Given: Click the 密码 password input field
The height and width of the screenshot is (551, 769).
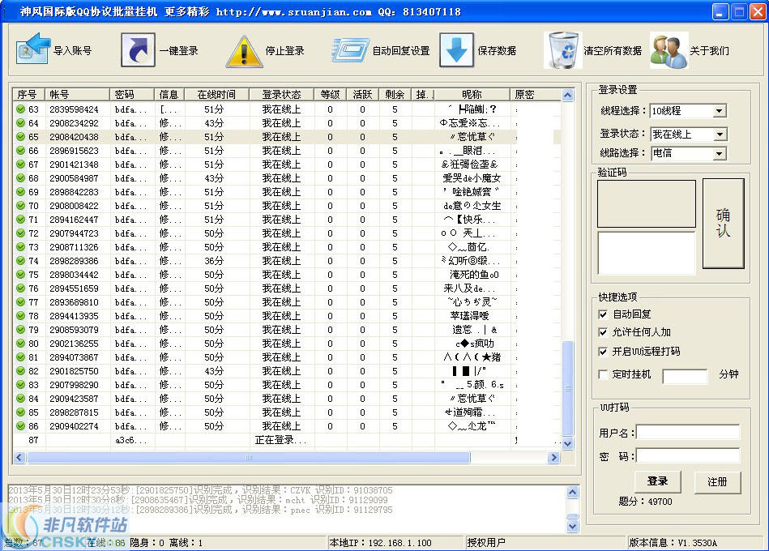Looking at the screenshot, I should point(688,456).
